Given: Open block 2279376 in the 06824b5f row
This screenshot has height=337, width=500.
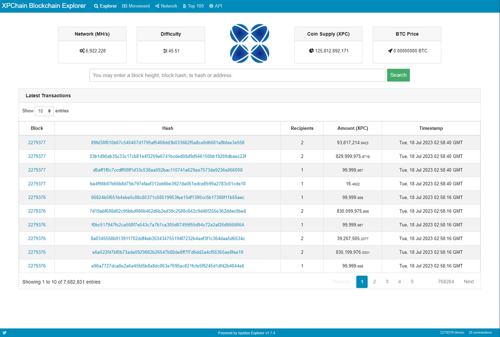Looking at the screenshot, I should point(37,198).
